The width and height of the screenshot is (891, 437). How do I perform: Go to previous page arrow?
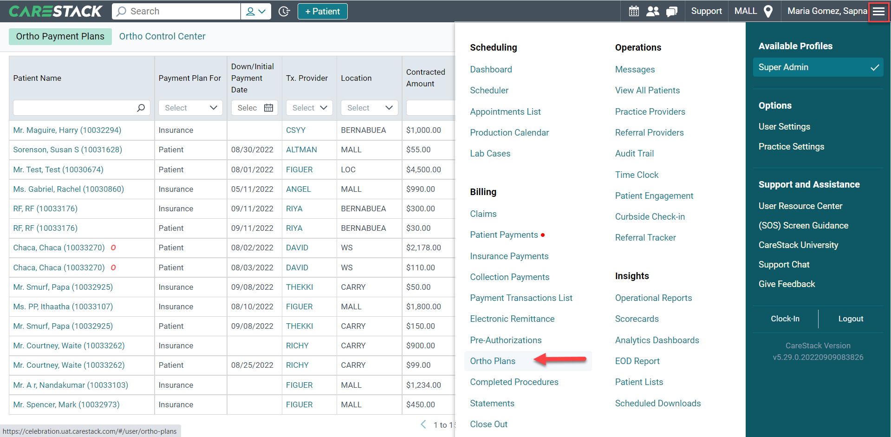pyautogui.click(x=423, y=424)
